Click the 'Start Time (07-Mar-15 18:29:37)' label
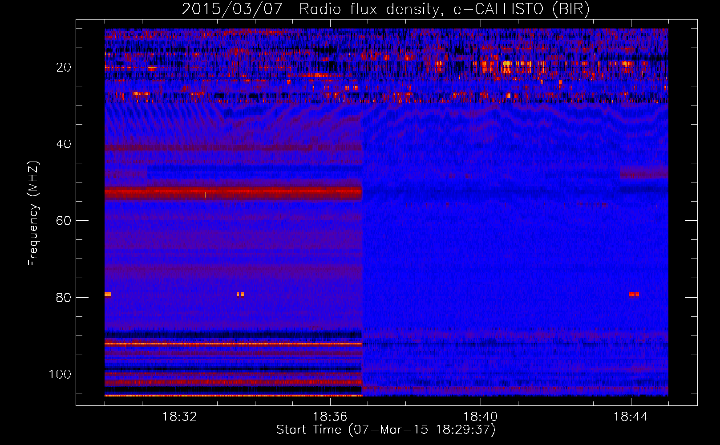 pos(386,430)
